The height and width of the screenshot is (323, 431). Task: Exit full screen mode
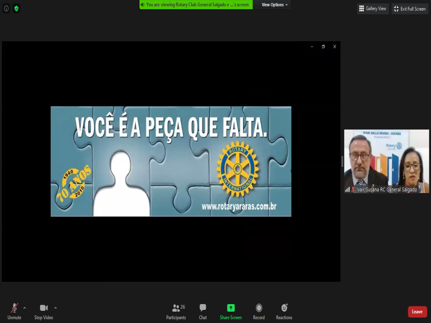click(x=410, y=9)
